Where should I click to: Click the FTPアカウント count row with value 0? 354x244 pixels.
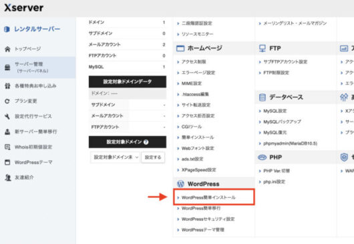127,55
